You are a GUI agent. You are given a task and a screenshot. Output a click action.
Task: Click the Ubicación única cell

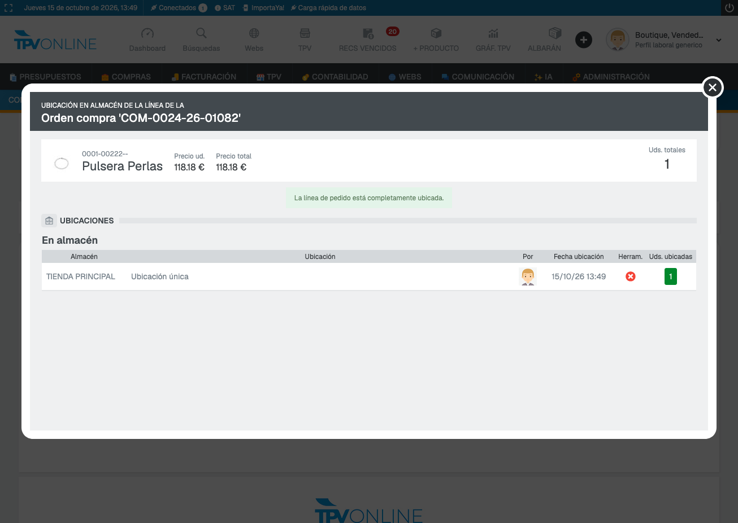point(160,276)
